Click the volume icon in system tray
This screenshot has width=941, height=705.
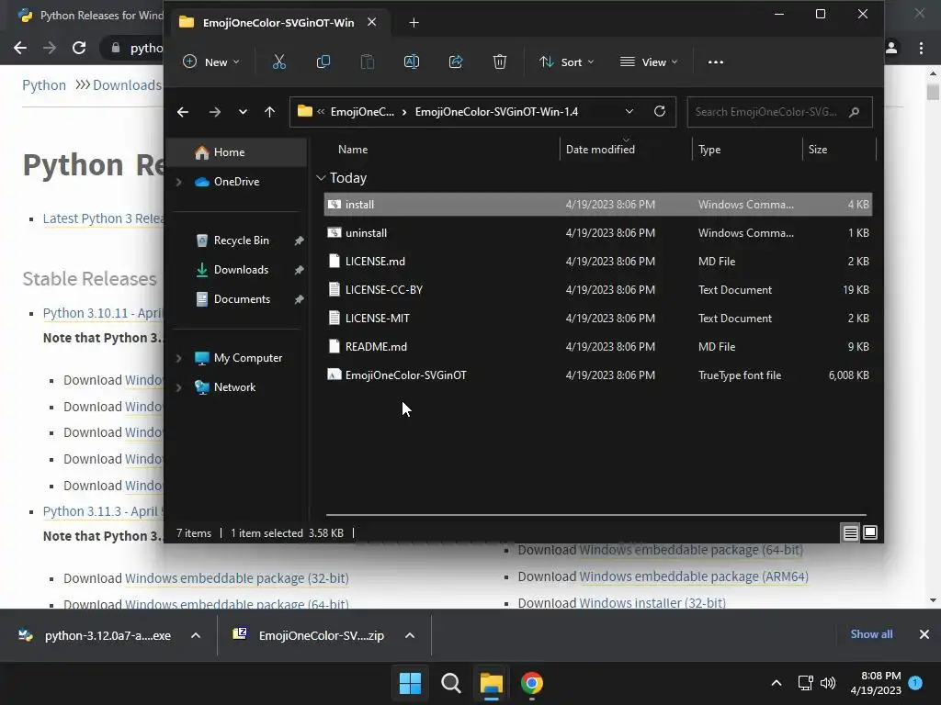click(x=828, y=683)
